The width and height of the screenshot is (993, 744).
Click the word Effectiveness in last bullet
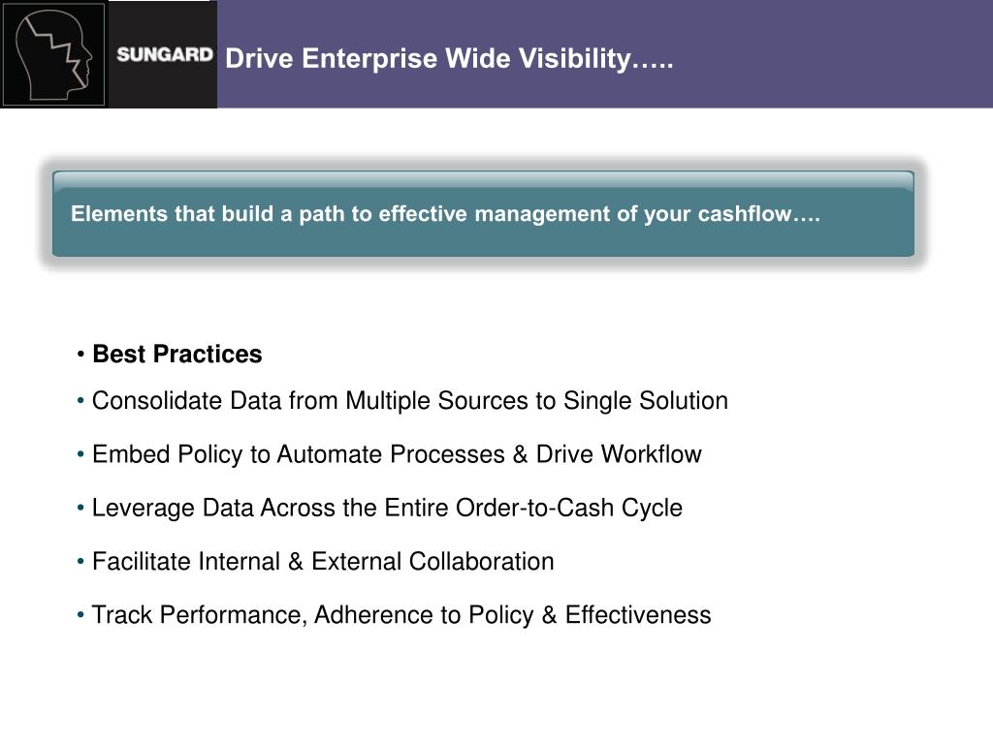click(x=638, y=615)
